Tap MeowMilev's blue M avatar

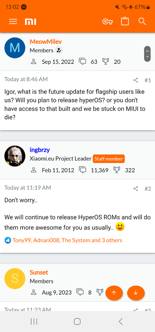pyautogui.click(x=15, y=48)
